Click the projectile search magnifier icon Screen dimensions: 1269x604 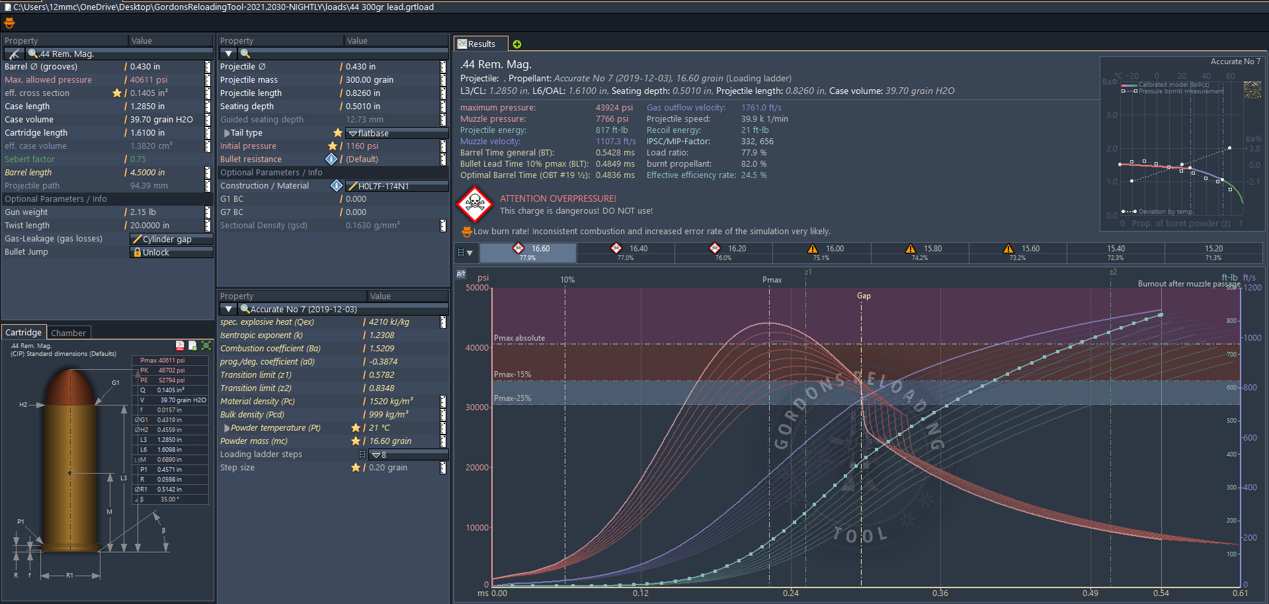[x=245, y=54]
